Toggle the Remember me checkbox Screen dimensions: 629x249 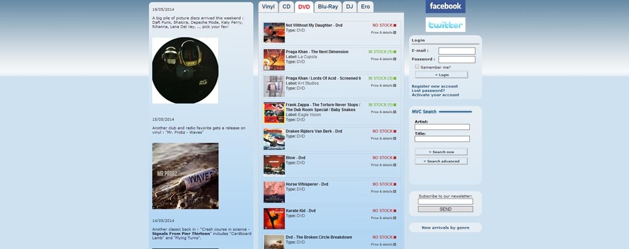coord(417,67)
